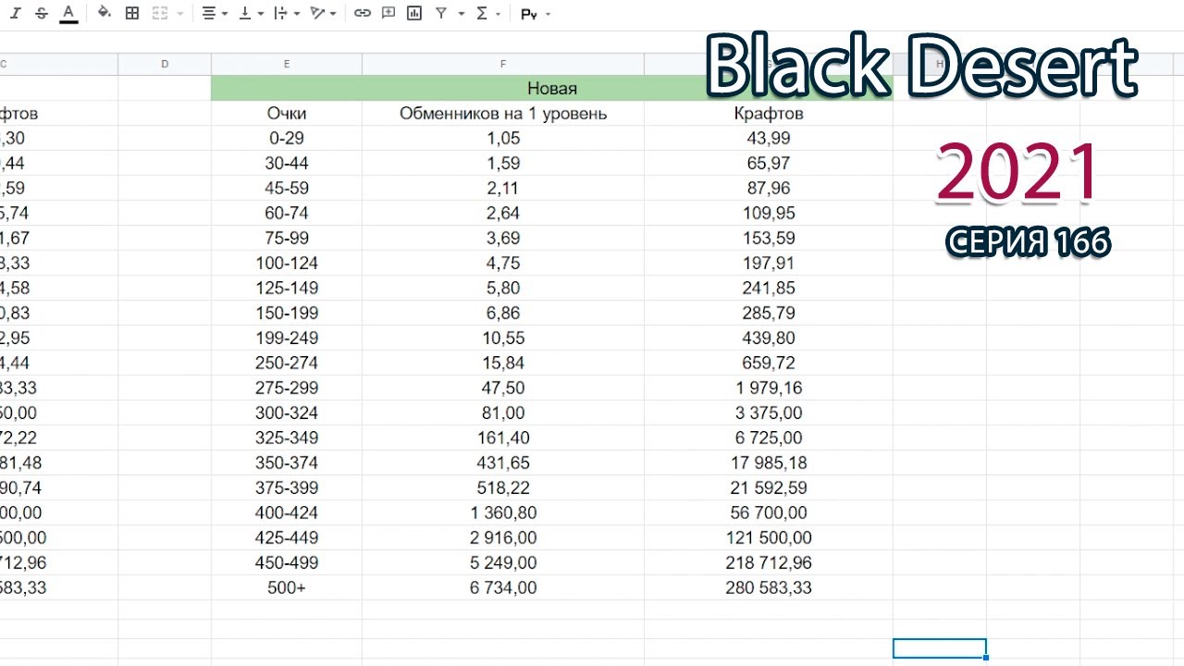Screen dimensions: 1184x666
Task: Toggle strikethrough formatting
Action: coord(41,13)
